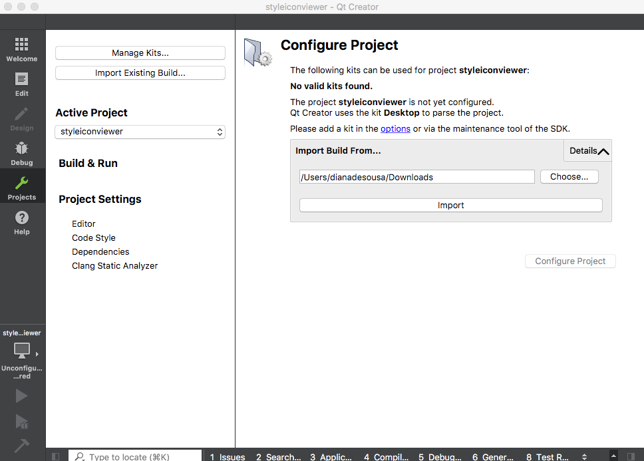Open the output panes selector arrows
The image size is (644, 461).
pos(584,456)
